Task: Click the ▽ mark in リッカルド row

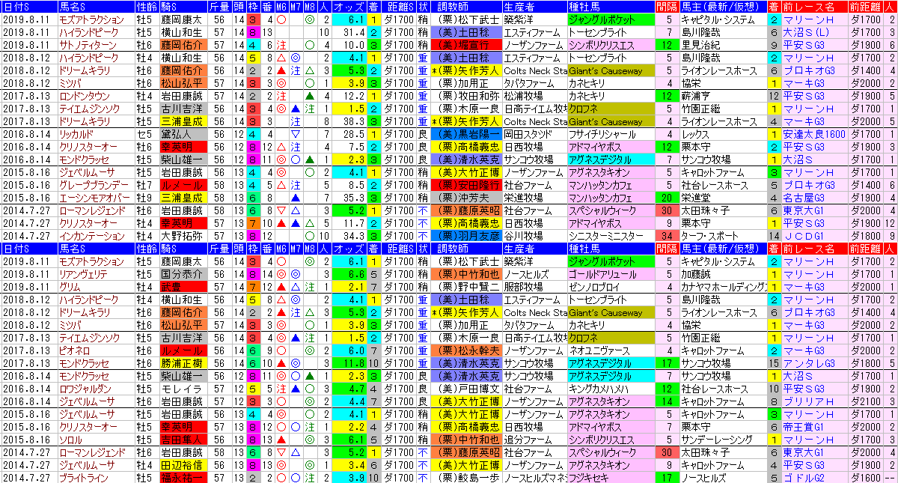Action: (295, 134)
